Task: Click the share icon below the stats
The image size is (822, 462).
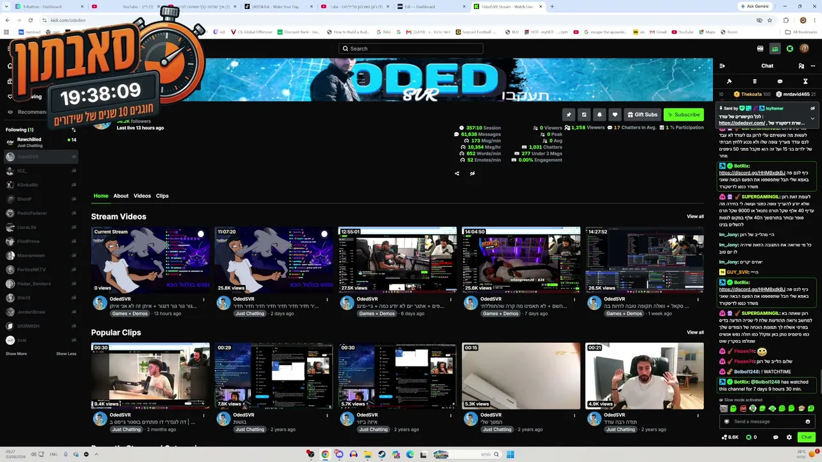Action: (x=457, y=173)
